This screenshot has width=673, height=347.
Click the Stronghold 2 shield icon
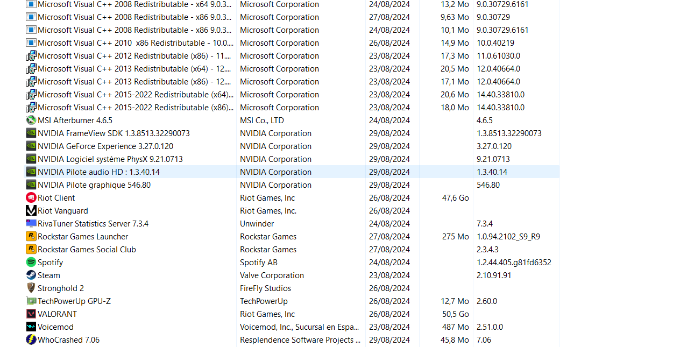31,288
